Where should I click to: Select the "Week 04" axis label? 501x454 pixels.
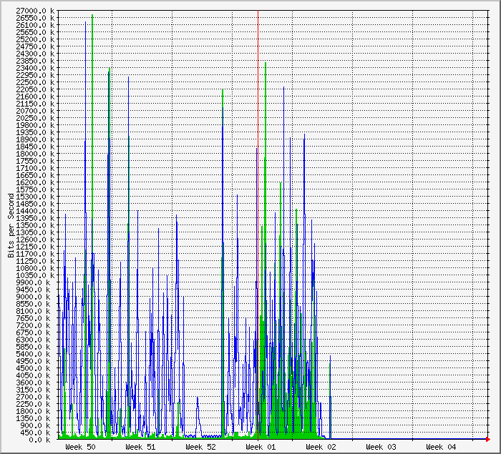coord(441,447)
